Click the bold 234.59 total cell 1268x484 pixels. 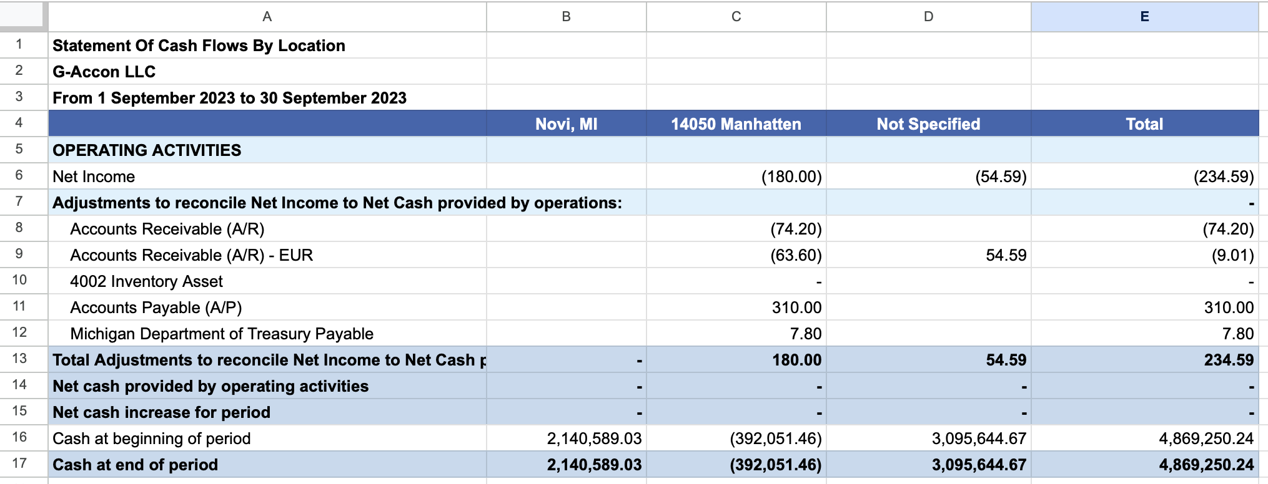pyautogui.click(x=1145, y=359)
